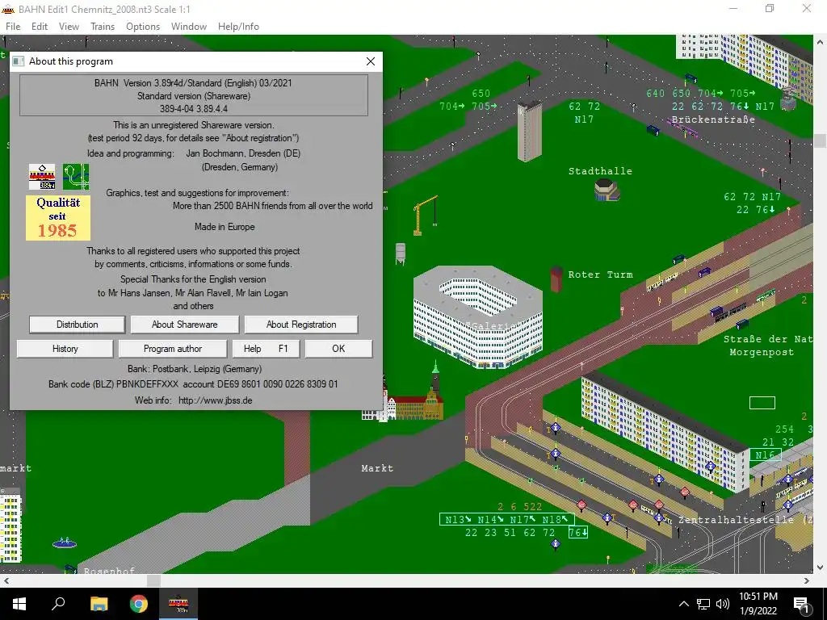Click the horizontal scrollbar left arrow
Screen dimensions: 827x620
tap(6, 580)
